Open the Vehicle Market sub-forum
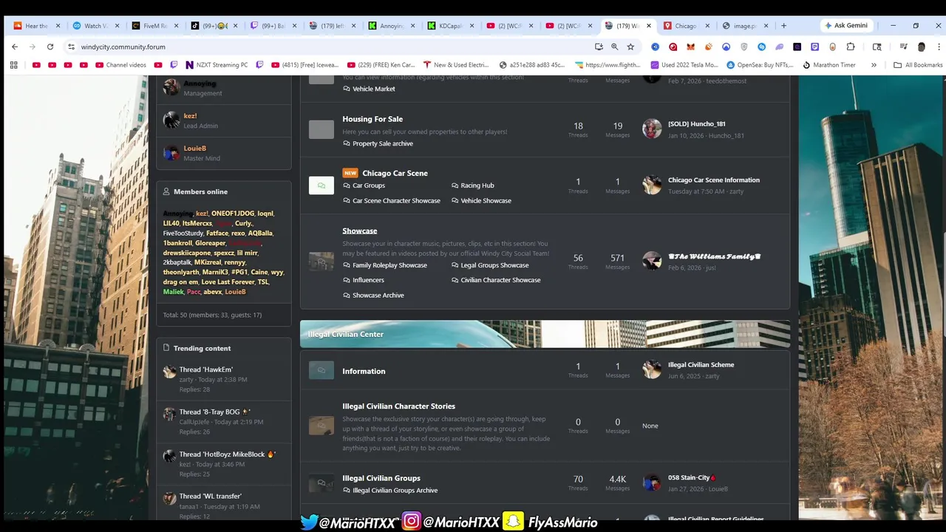The height and width of the screenshot is (532, 946). (x=374, y=89)
